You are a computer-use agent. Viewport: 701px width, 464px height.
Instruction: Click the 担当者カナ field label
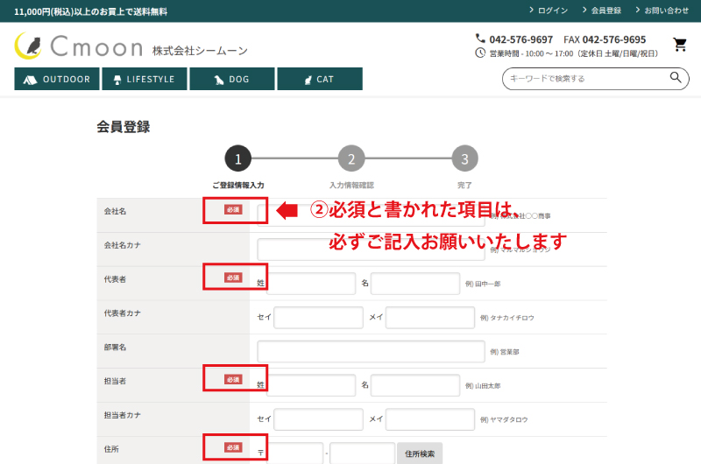(122, 415)
